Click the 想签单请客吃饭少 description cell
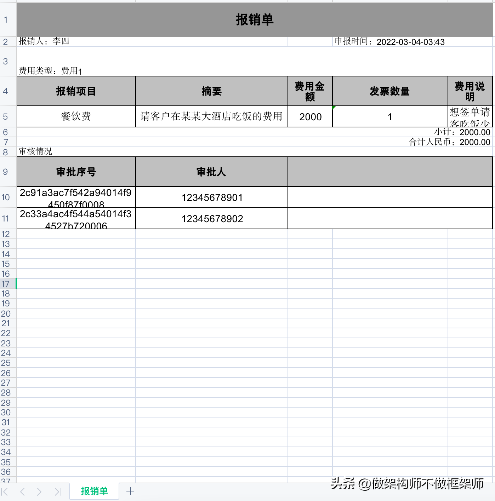495x501 pixels. click(x=470, y=116)
